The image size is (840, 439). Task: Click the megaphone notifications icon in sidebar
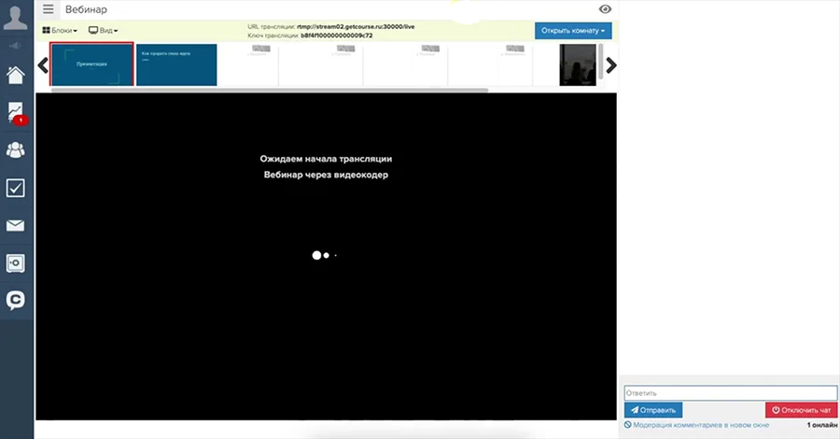(15, 46)
